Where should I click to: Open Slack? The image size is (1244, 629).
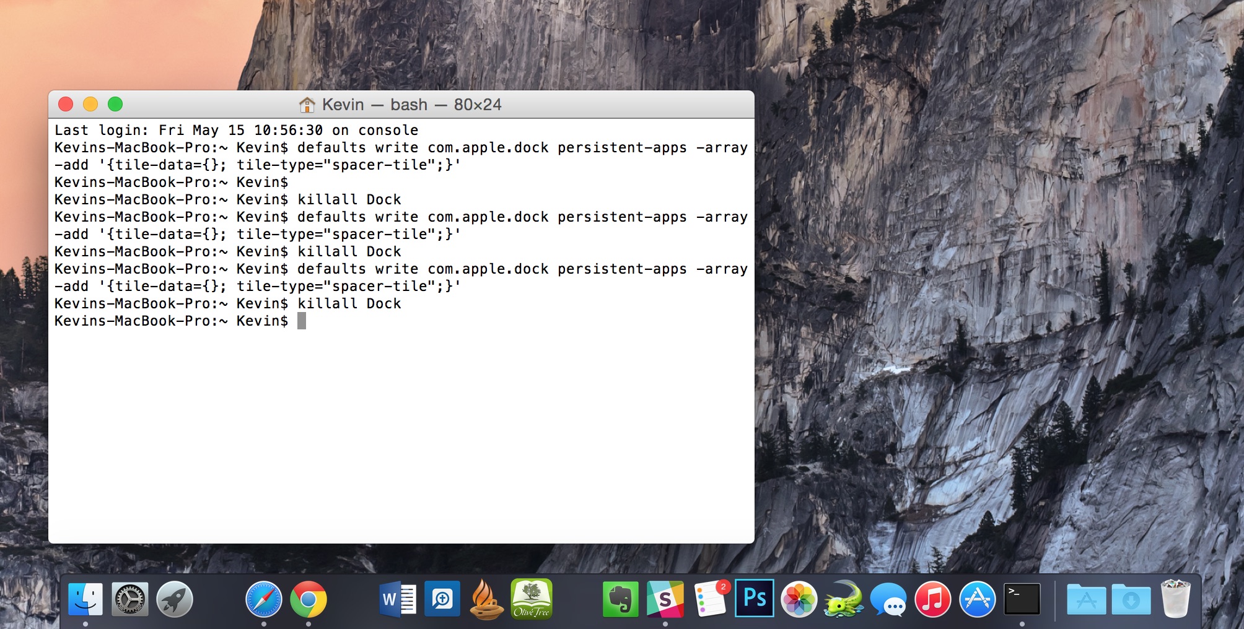[x=664, y=599]
